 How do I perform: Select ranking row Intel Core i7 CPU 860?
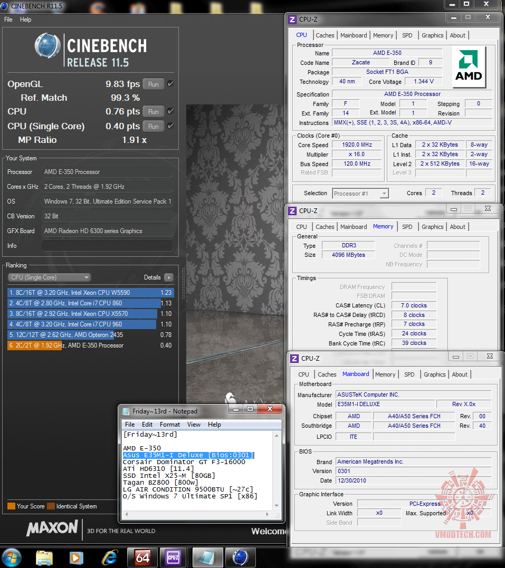click(91, 303)
